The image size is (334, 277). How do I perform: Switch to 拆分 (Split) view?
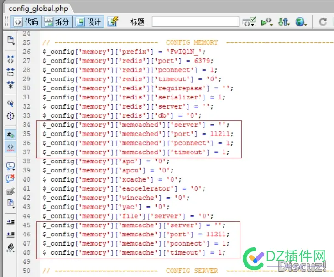tap(57, 22)
